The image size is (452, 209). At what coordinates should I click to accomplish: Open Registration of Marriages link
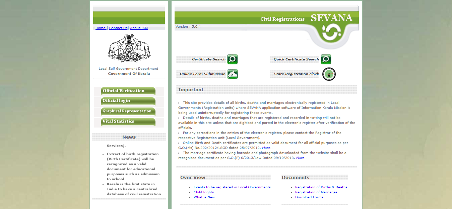click(x=316, y=192)
